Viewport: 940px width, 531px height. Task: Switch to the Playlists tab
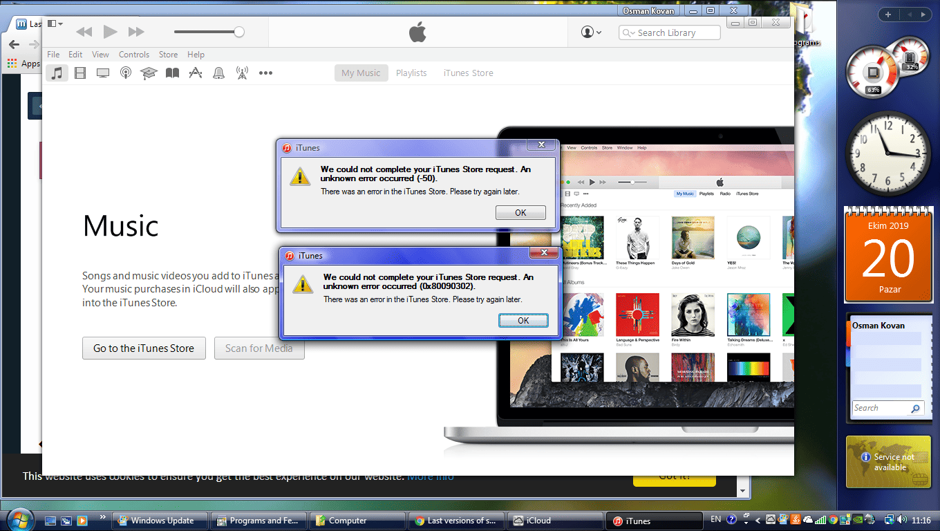pos(411,73)
